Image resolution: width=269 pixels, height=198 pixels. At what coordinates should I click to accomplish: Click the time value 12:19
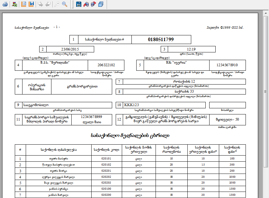click(191, 49)
